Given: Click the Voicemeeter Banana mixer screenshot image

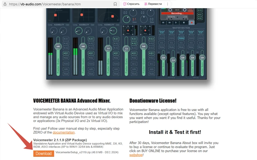Looking at the screenshot, I should (127, 44).
